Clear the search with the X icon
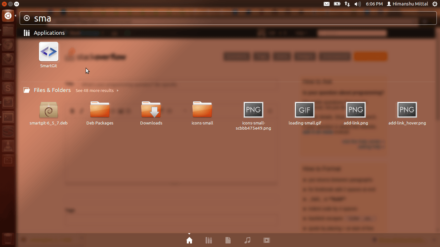The width and height of the screenshot is (440, 247). (27, 18)
